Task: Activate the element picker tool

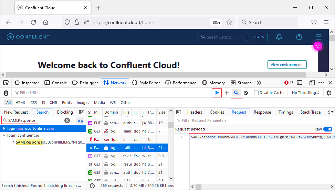Action: point(6,83)
